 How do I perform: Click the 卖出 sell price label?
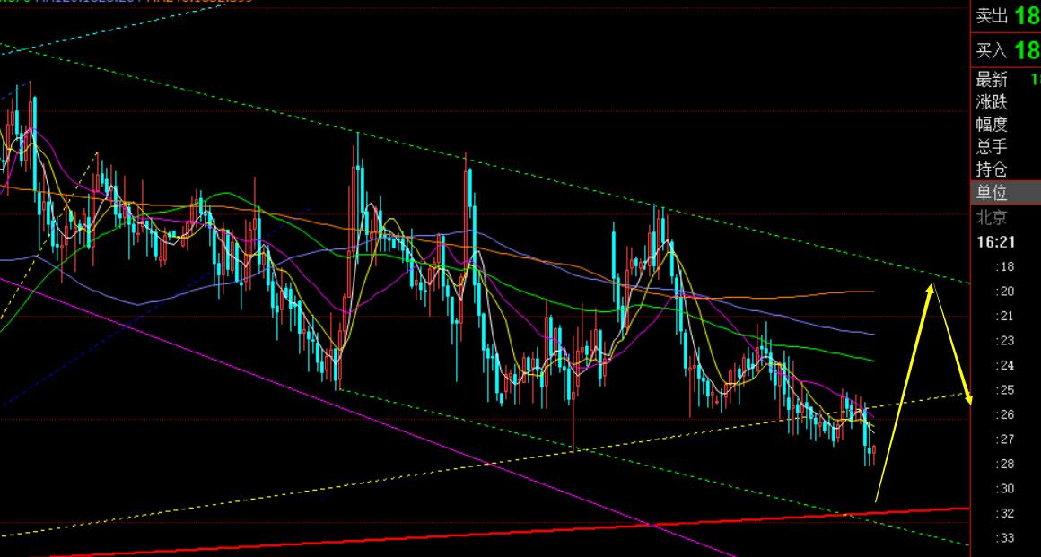pos(992,17)
